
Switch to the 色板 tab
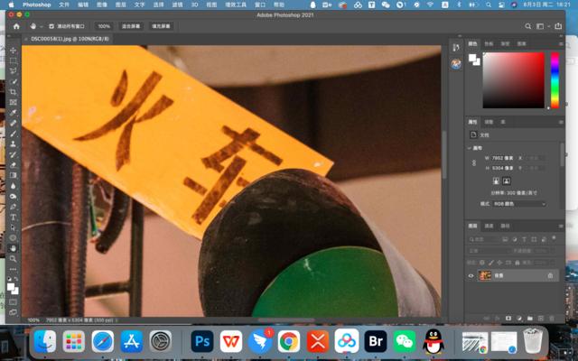pyautogui.click(x=489, y=44)
